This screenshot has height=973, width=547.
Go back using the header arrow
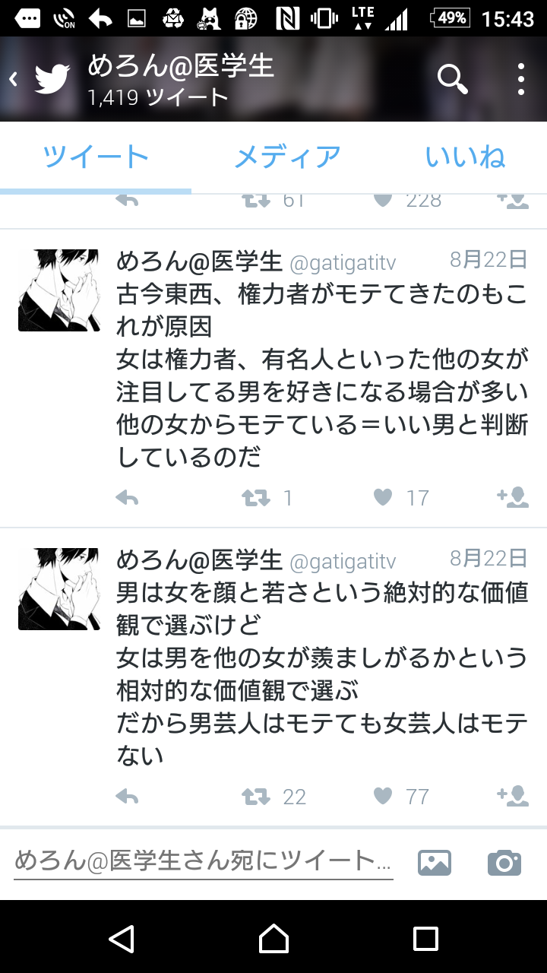[x=13, y=79]
